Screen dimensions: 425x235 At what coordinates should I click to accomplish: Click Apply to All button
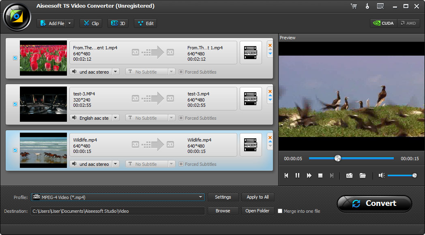(258, 197)
